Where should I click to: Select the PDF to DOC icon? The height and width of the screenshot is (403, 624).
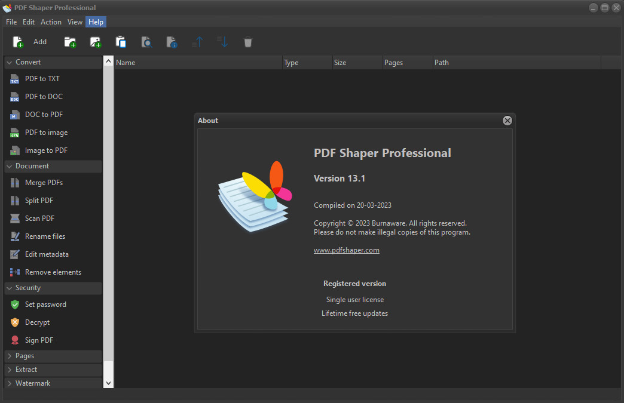coord(15,97)
